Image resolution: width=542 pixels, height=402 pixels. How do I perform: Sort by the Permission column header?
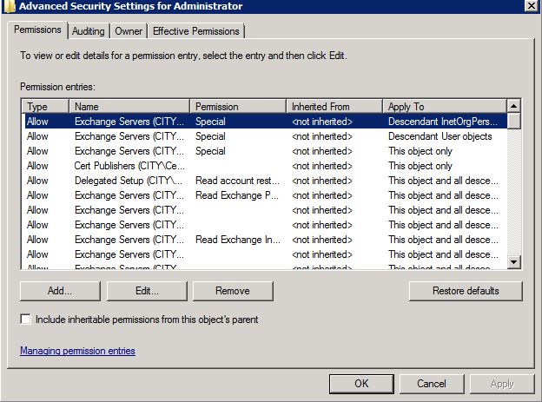point(238,107)
